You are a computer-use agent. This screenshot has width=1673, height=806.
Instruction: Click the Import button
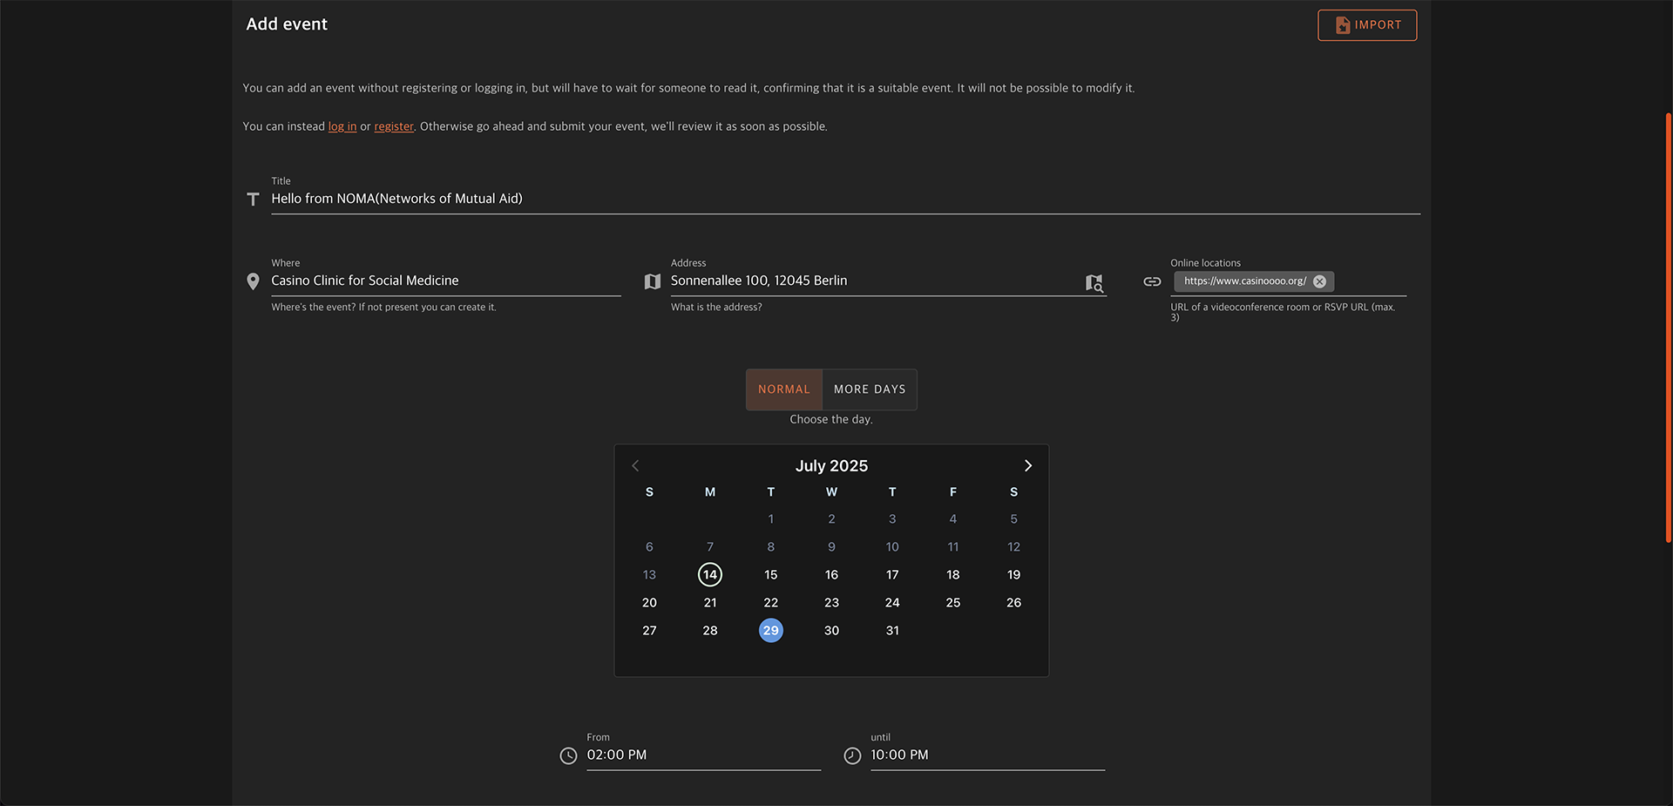point(1366,25)
